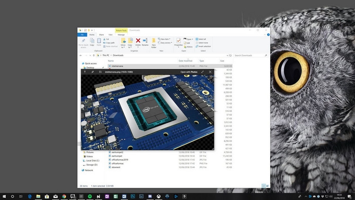Click the refresh icon beside address bar
355x200 pixels.
coord(231,55)
